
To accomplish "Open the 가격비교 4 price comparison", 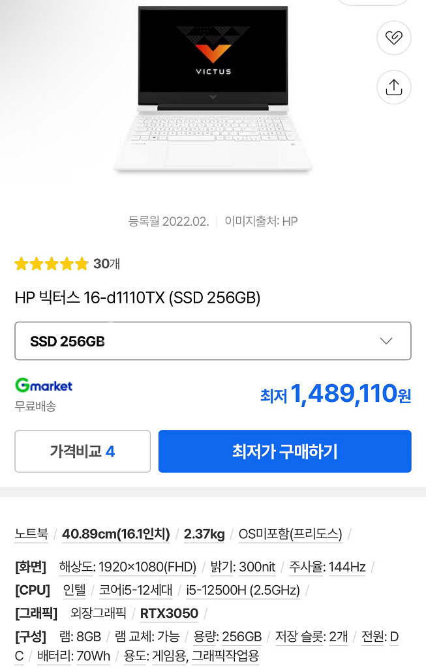I will point(82,451).
